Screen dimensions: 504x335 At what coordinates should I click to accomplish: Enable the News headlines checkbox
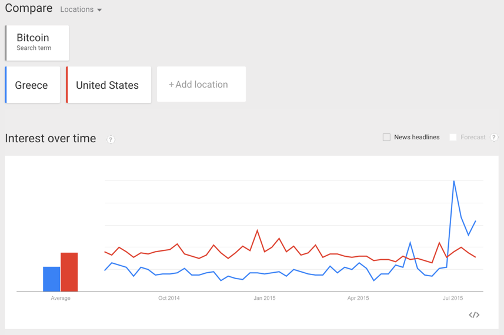(x=386, y=137)
